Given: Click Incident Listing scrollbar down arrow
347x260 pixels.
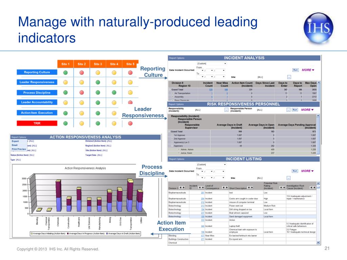Looking at the screenshot, I should pyautogui.click(x=318, y=242).
